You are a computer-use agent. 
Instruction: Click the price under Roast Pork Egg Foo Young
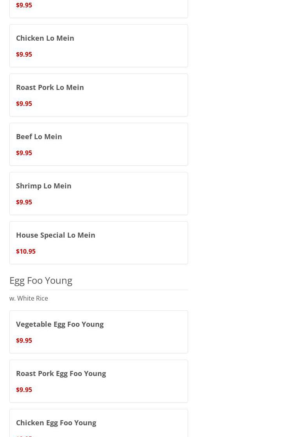(24, 390)
